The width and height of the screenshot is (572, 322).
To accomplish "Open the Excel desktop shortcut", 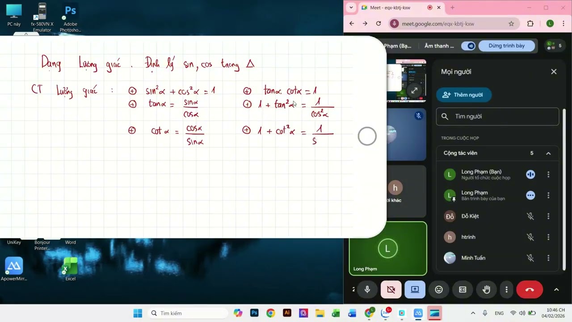I will [70, 269].
